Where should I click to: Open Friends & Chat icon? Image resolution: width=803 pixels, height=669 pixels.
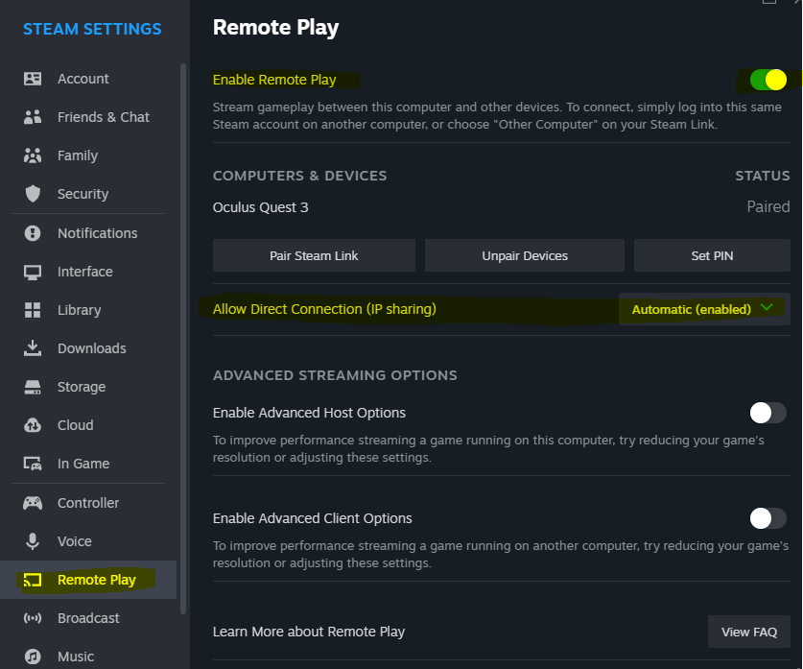pos(33,117)
